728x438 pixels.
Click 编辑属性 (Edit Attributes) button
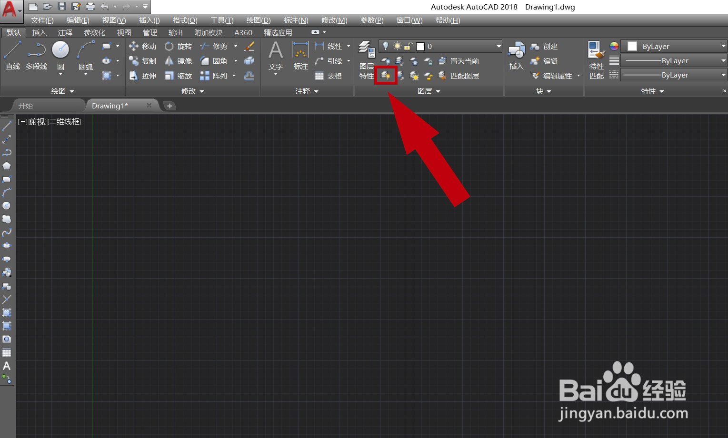tap(552, 76)
